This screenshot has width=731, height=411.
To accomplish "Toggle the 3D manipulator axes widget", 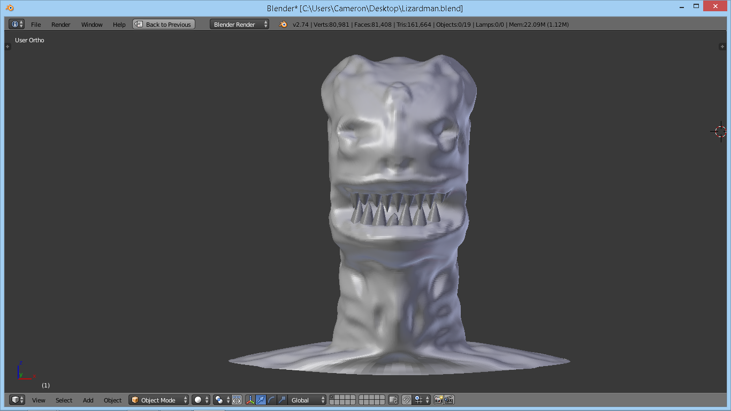I will tap(250, 400).
